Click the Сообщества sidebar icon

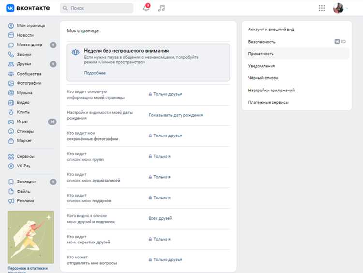pyautogui.click(x=11, y=74)
